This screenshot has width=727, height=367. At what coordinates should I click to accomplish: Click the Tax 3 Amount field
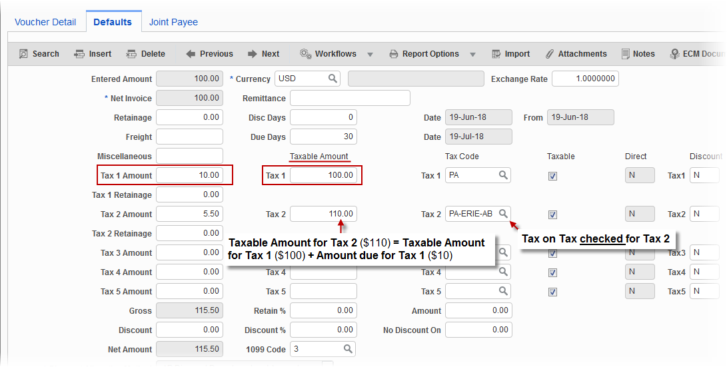190,252
